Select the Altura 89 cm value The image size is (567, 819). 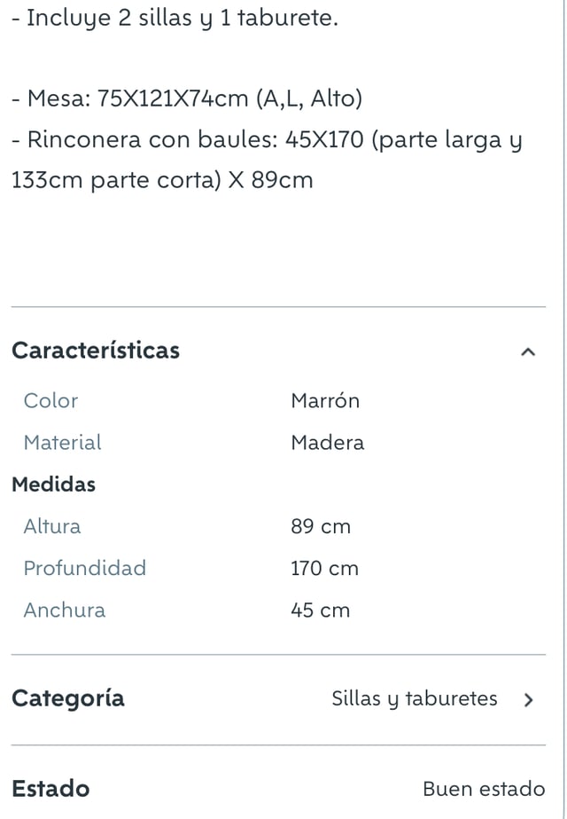click(321, 526)
